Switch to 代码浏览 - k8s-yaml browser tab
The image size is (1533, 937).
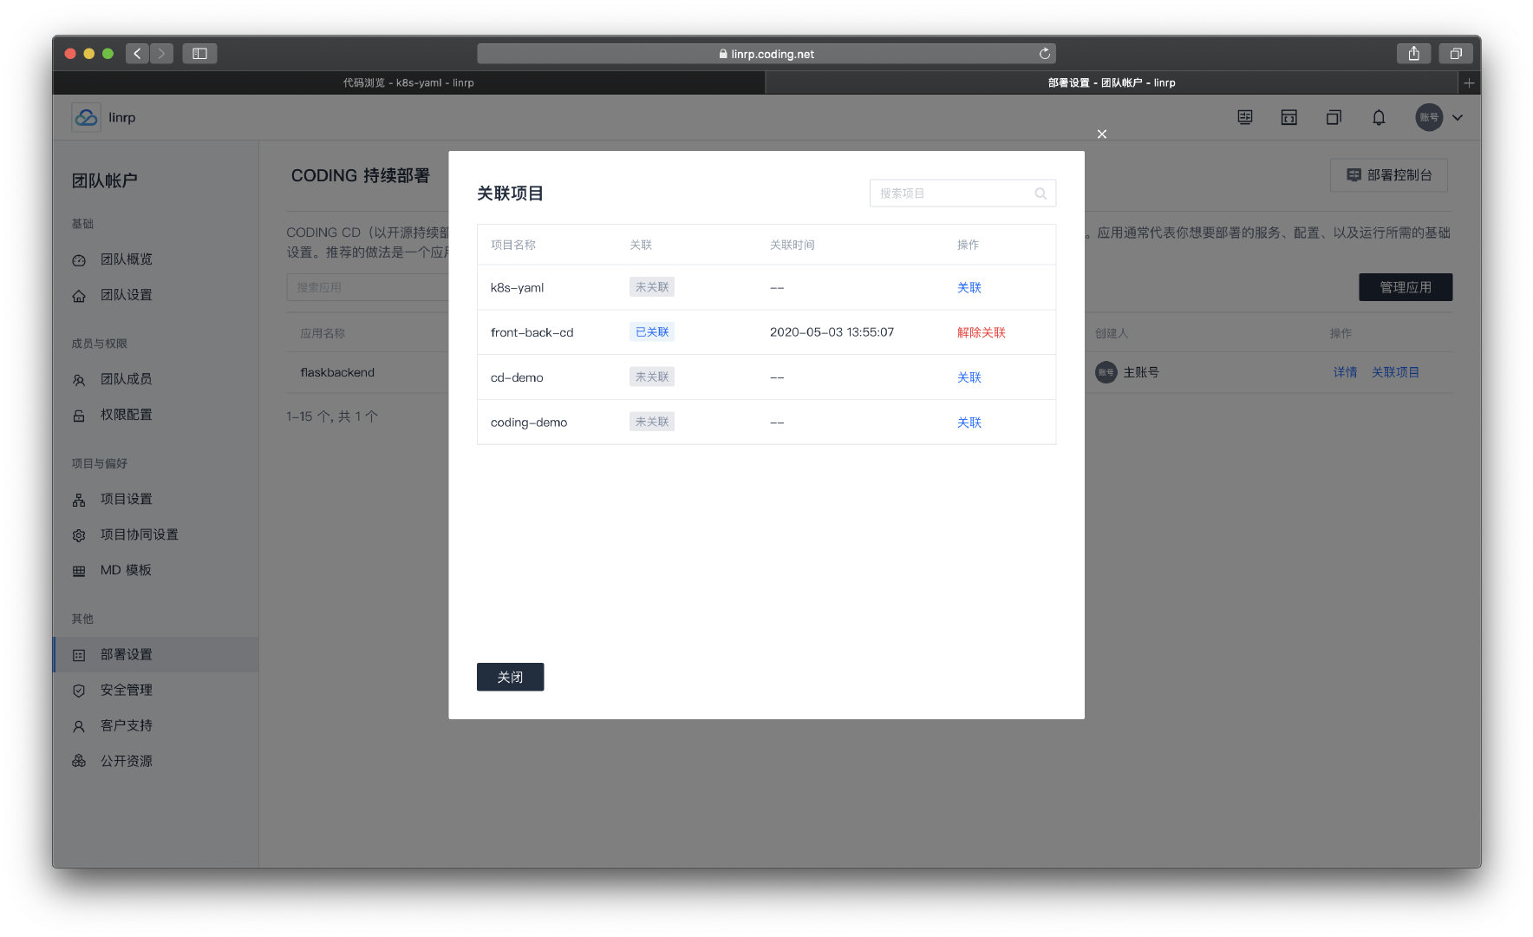408,82
